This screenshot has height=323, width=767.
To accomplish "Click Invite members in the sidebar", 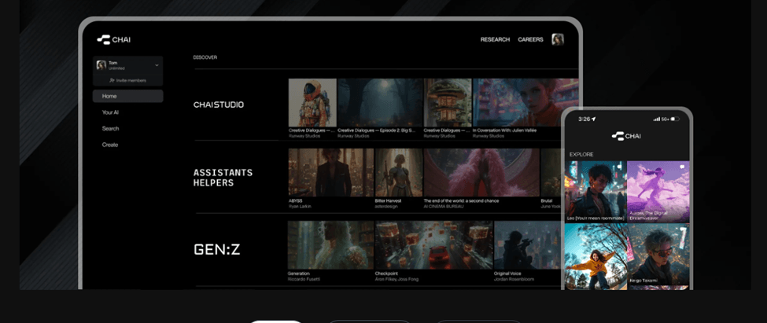I will 127,80.
